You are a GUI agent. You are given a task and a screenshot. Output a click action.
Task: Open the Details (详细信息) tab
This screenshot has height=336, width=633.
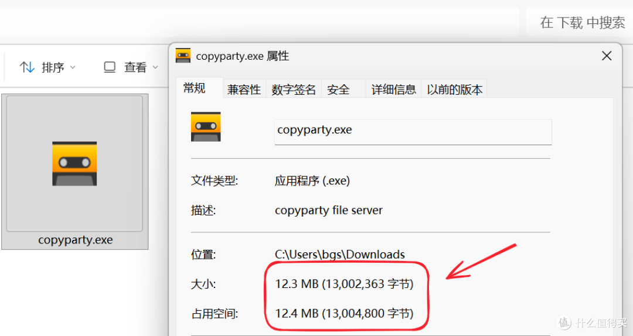coord(394,90)
